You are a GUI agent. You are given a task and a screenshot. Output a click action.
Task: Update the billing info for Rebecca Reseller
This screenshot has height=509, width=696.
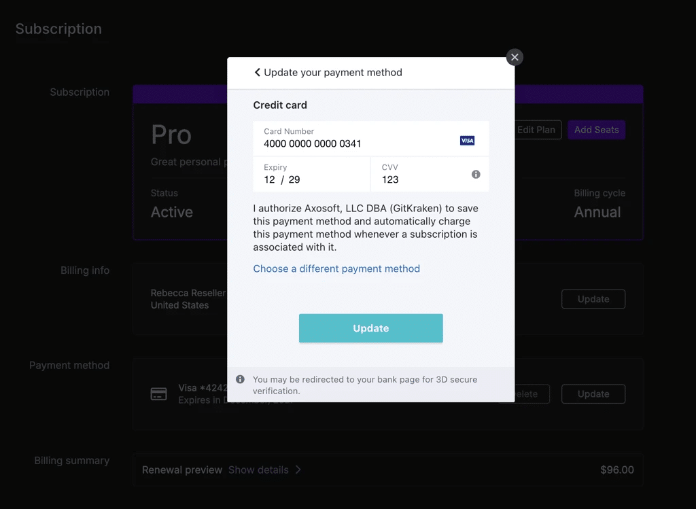[593, 299]
